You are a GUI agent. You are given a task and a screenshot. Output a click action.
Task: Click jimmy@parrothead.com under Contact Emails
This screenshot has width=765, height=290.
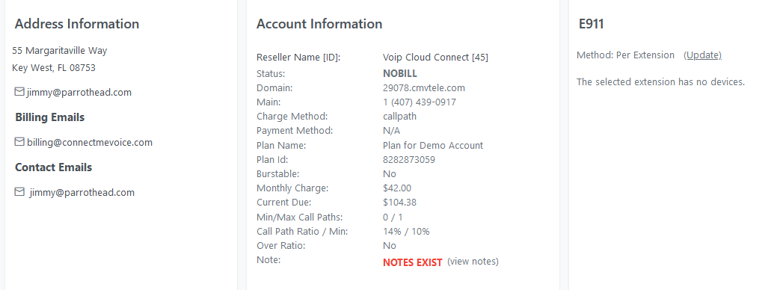(x=82, y=192)
